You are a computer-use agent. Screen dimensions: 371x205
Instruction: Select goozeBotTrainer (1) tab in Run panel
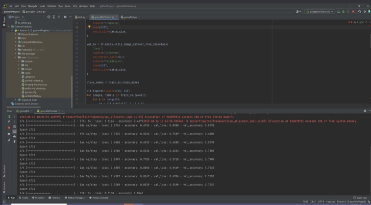point(49,111)
